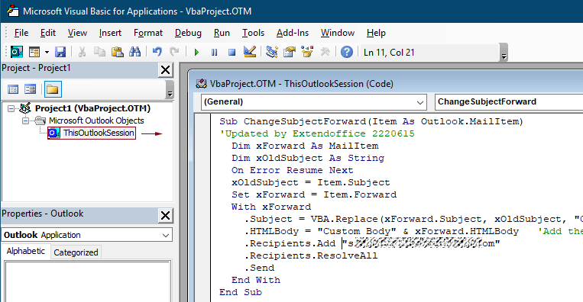The height and width of the screenshot is (302, 583).
Task: Open the Object Browser icon
Action: 307,52
